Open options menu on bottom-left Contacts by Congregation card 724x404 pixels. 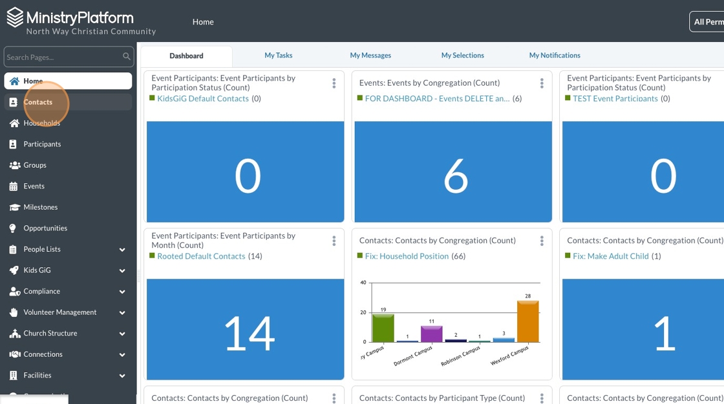click(x=334, y=398)
